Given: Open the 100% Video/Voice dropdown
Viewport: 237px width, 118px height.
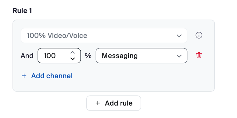Looking at the screenshot, I should pos(104,35).
